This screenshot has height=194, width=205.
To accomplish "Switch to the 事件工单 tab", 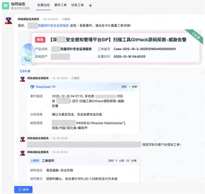I will 61,5.
